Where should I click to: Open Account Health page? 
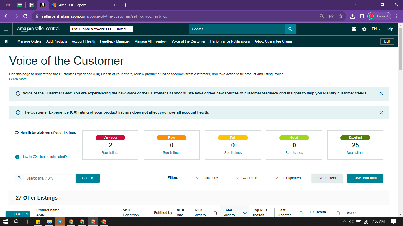pos(83,41)
